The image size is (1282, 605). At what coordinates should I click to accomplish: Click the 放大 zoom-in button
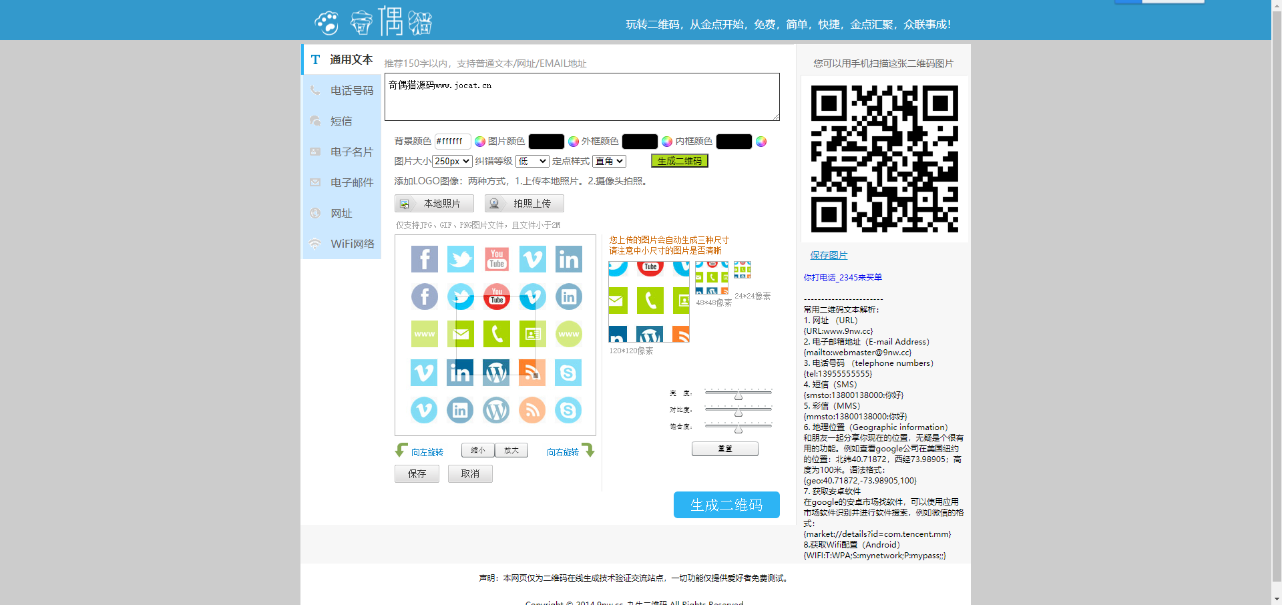(511, 450)
